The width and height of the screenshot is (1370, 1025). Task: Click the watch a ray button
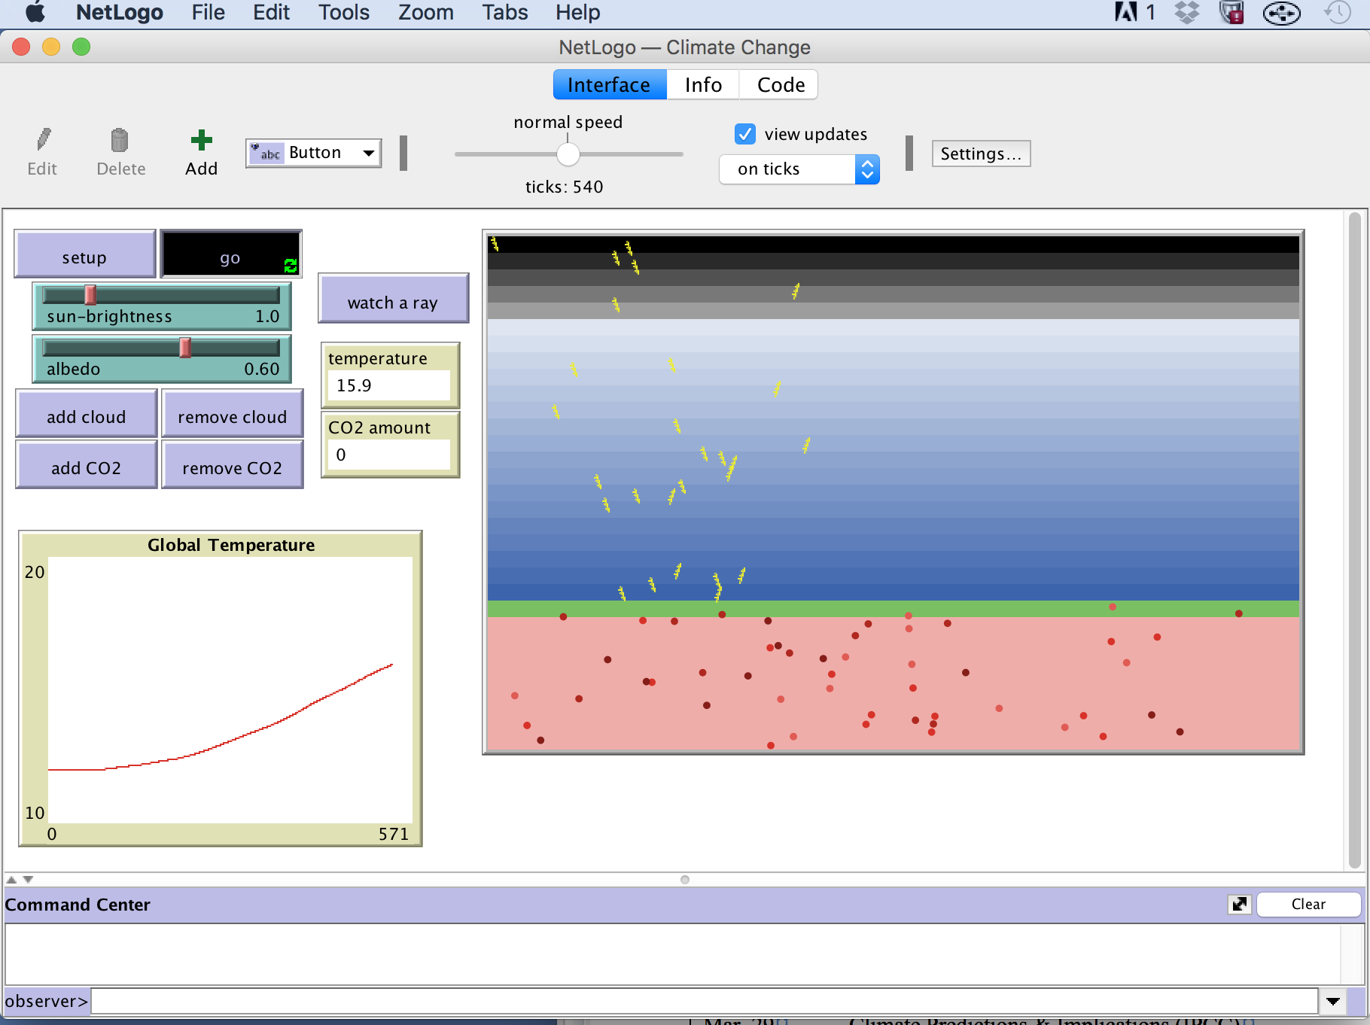click(x=393, y=299)
